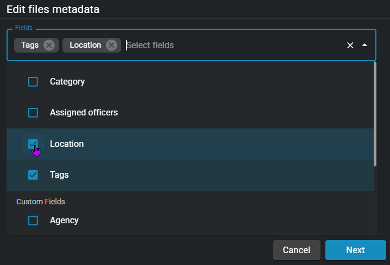
Task: Uncheck the Location checkbox
Action: coord(33,144)
